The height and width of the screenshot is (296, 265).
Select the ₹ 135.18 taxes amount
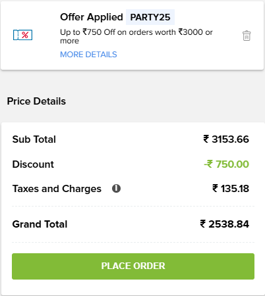(x=231, y=189)
